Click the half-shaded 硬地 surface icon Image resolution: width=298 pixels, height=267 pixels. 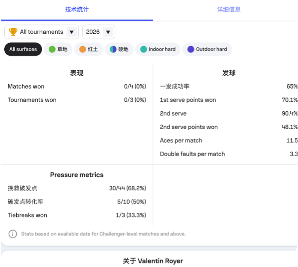[x=113, y=49]
